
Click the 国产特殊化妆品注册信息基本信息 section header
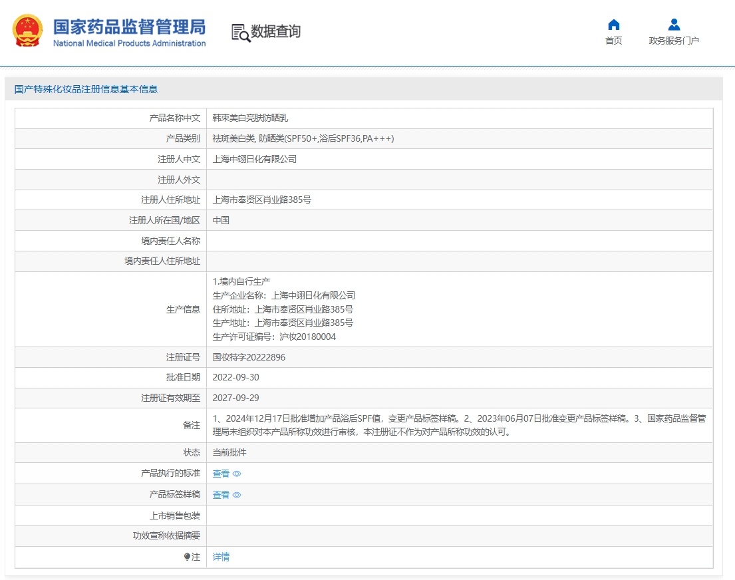coord(86,89)
